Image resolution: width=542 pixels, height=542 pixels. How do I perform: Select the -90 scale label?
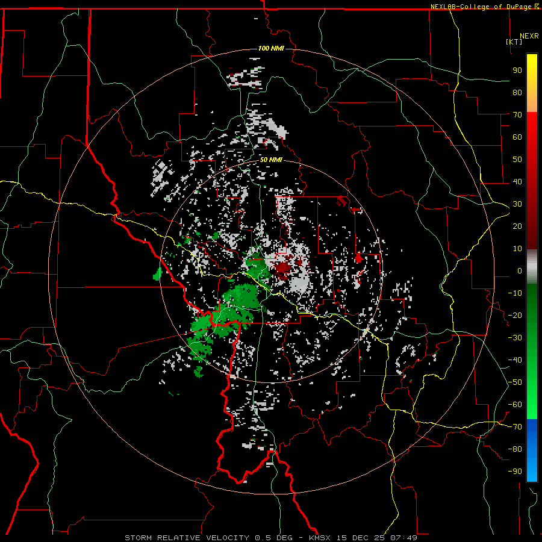point(515,472)
